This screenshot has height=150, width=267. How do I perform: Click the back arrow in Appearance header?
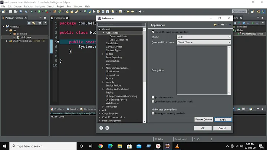(215, 25)
